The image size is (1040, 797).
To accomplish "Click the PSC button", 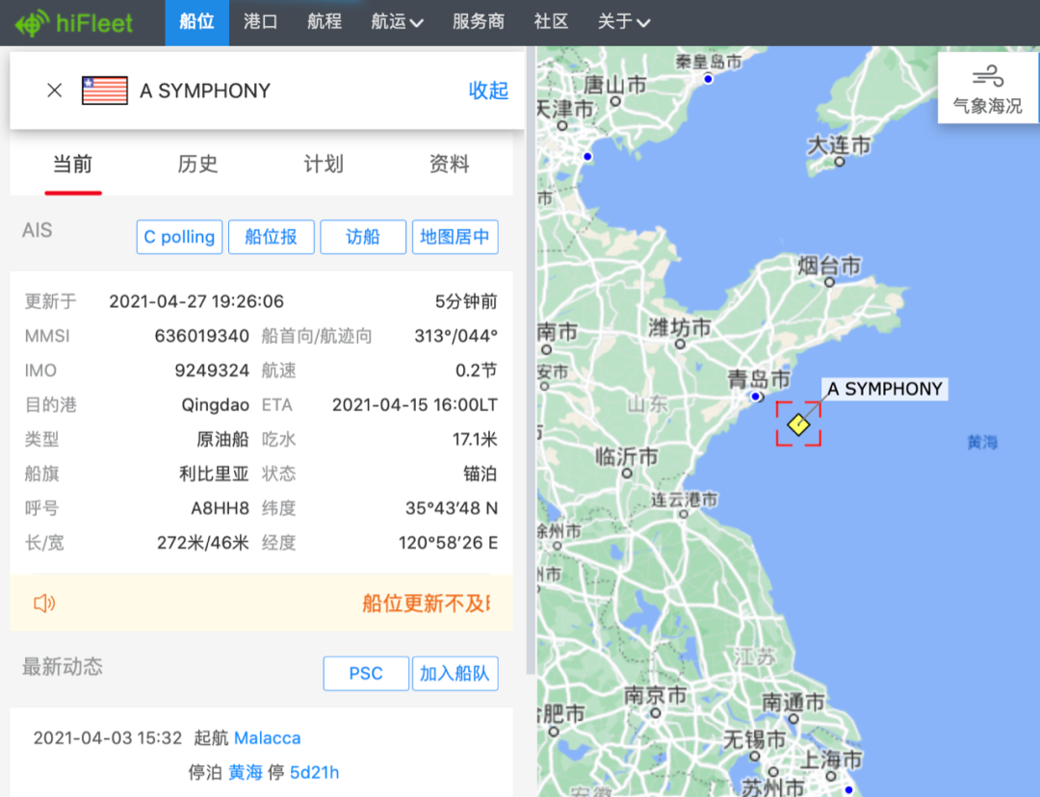I will tap(366, 674).
